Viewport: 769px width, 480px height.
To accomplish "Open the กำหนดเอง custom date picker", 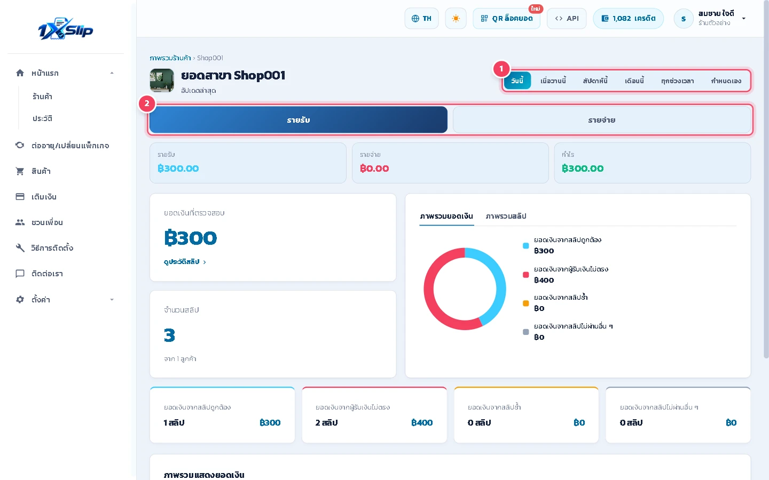I will point(726,81).
